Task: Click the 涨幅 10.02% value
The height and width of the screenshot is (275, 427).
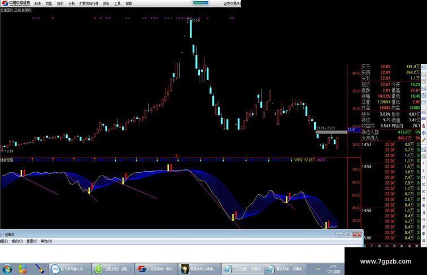Action: click(384, 97)
